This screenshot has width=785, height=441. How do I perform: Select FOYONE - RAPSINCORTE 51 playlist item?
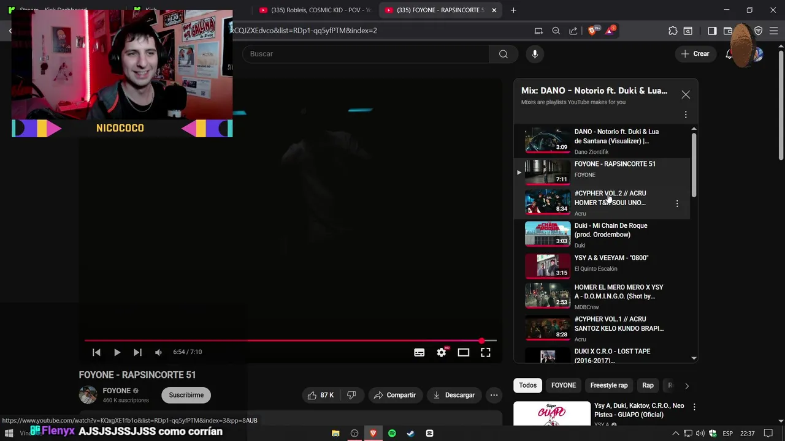point(601,171)
